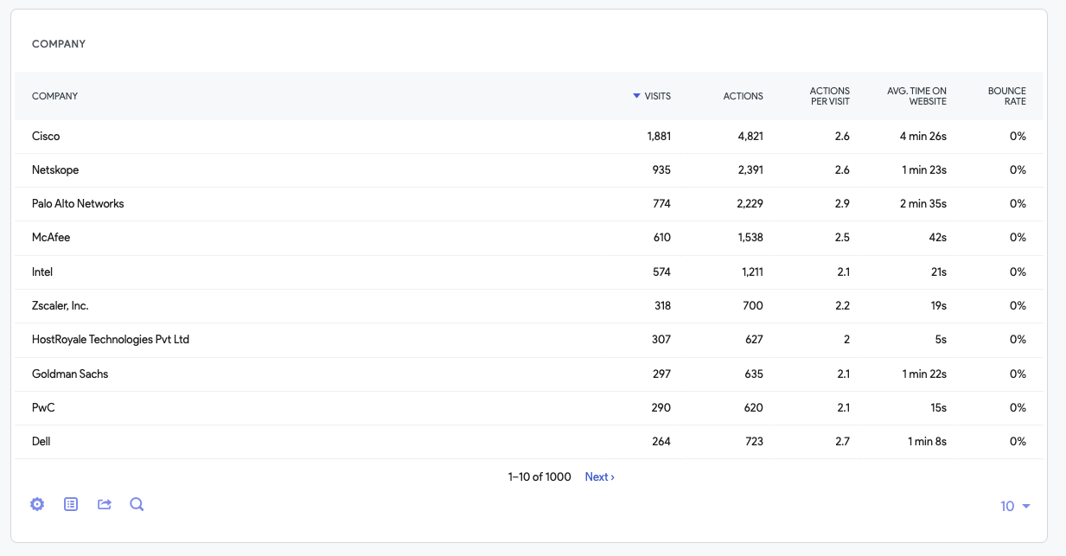The image size is (1066, 556).
Task: Click the 4 min 26s time value
Action: tap(922, 137)
